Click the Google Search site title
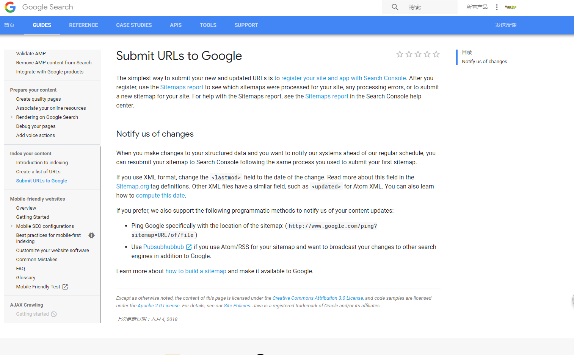The image size is (574, 355). coord(48,7)
